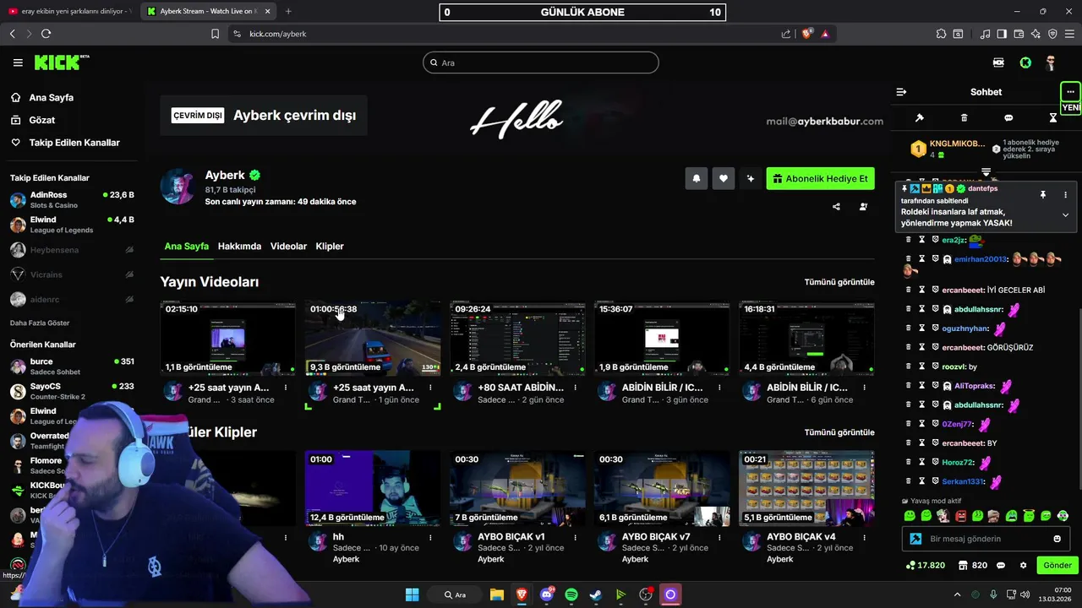The image size is (1082, 608).
Task: Click the heart follow button
Action: 723,178
